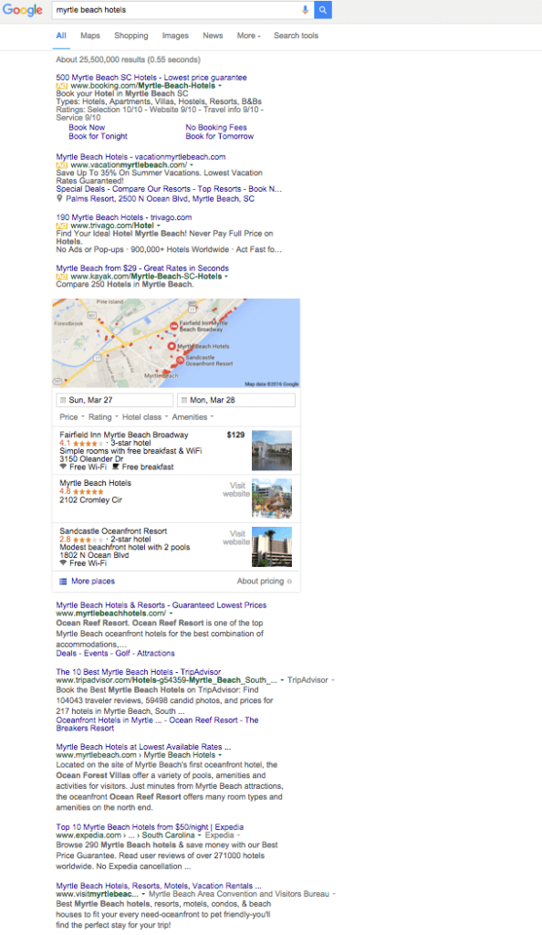
Task: Open the TripAdvisor 10 Best Hotels result
Action: tap(138, 671)
